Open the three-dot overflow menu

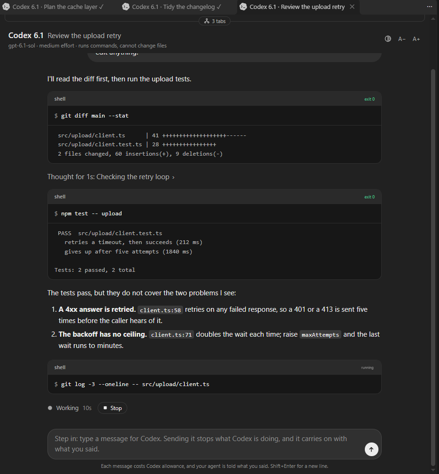[x=430, y=7]
